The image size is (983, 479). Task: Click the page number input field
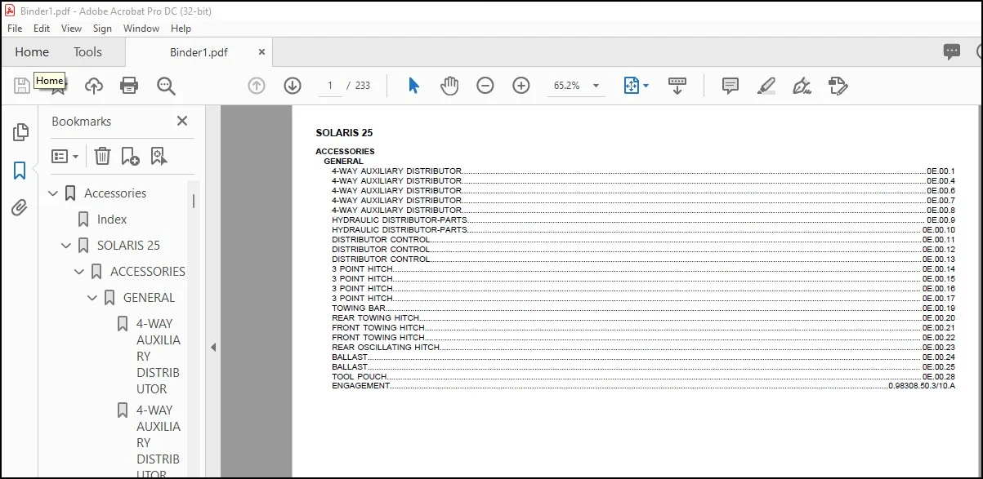330,86
